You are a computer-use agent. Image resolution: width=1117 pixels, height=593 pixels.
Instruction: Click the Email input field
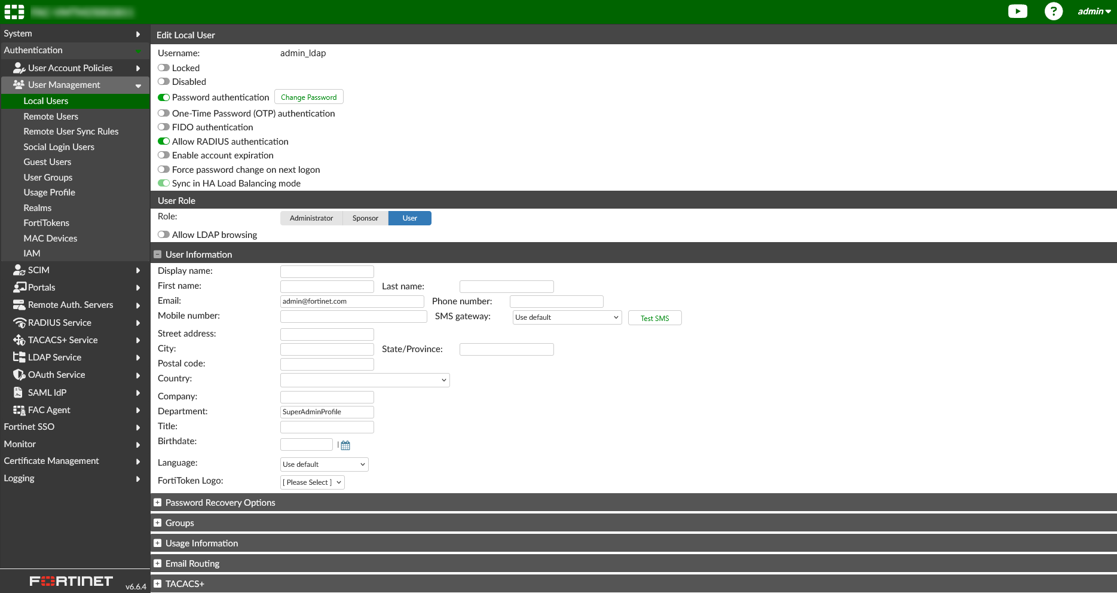(352, 301)
